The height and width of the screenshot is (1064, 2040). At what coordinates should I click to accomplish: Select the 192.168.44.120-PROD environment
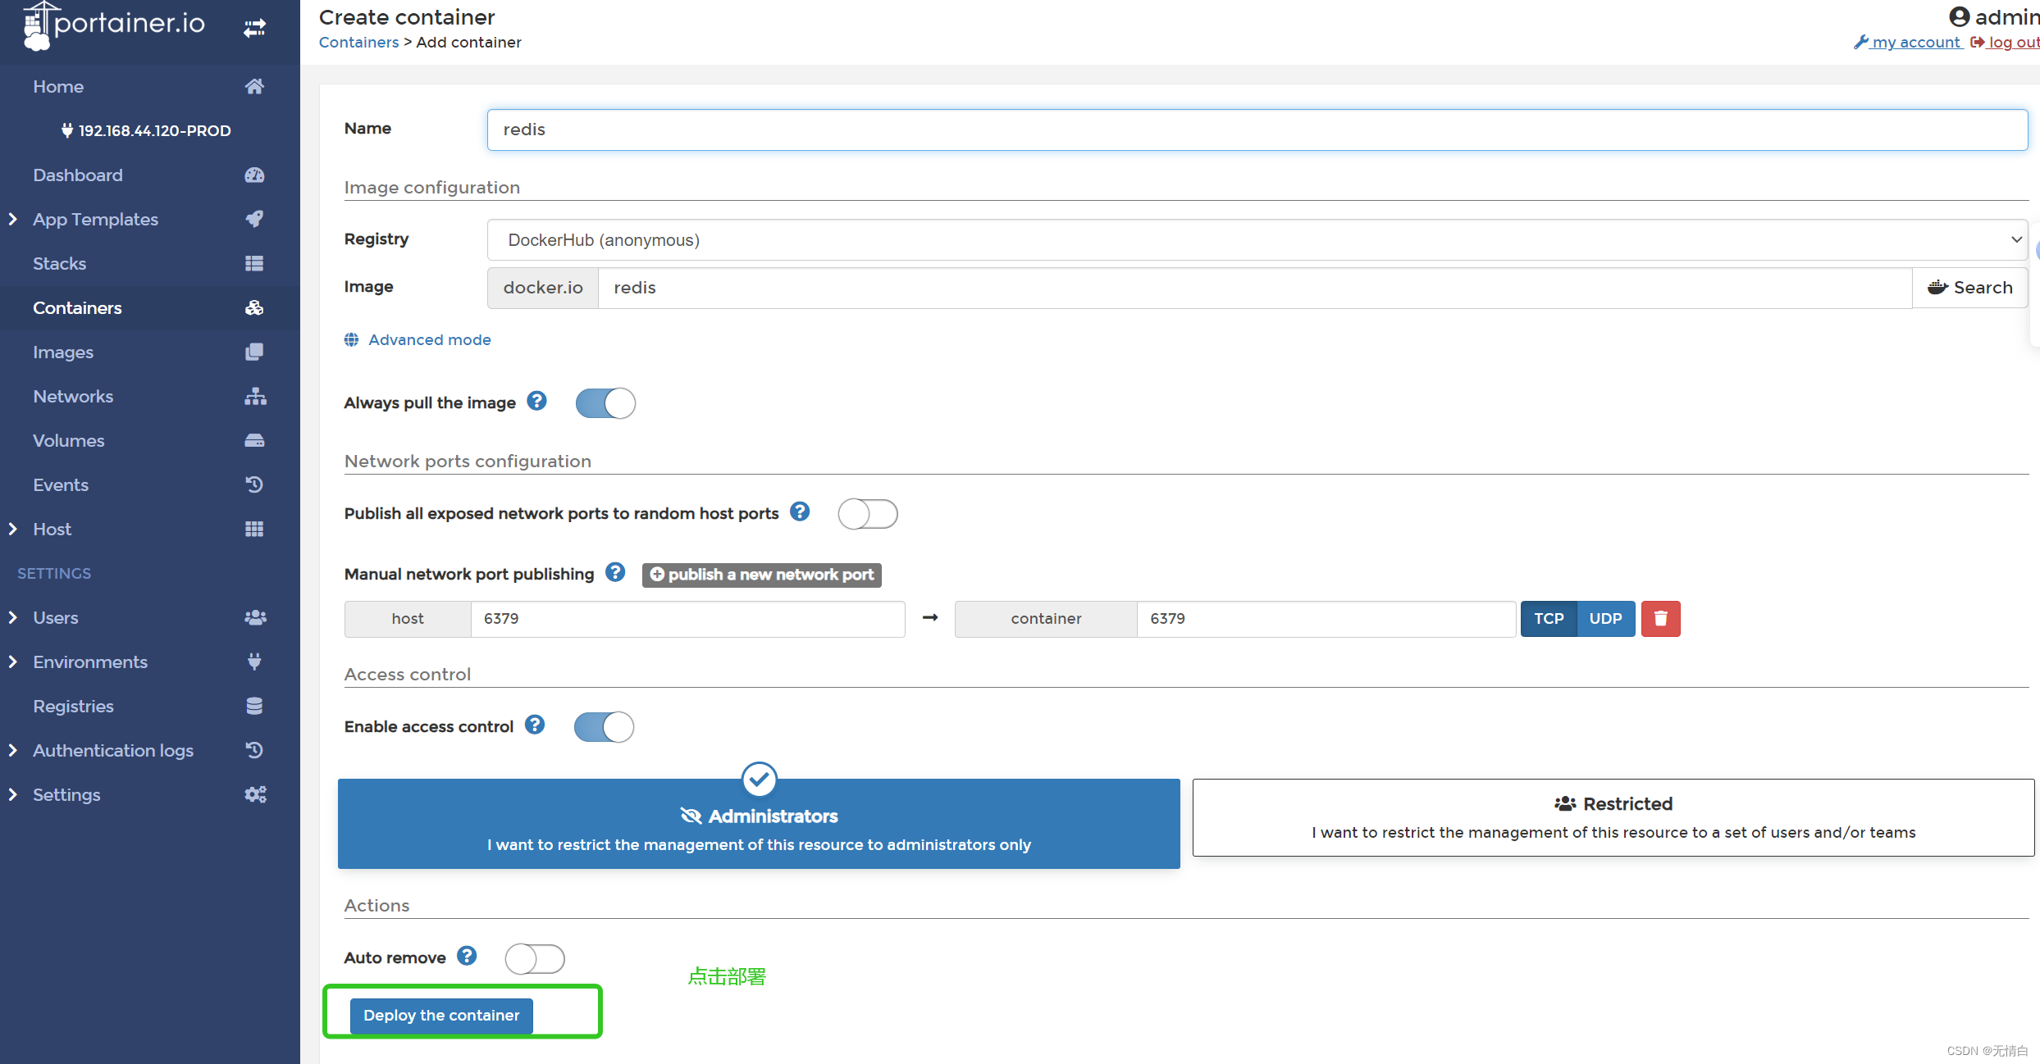tap(146, 130)
